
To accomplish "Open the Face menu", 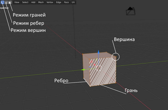I will click(x=66, y=2).
